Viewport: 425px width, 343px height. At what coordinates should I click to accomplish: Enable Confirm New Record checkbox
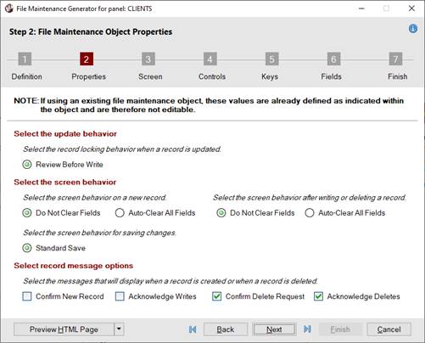(x=27, y=296)
